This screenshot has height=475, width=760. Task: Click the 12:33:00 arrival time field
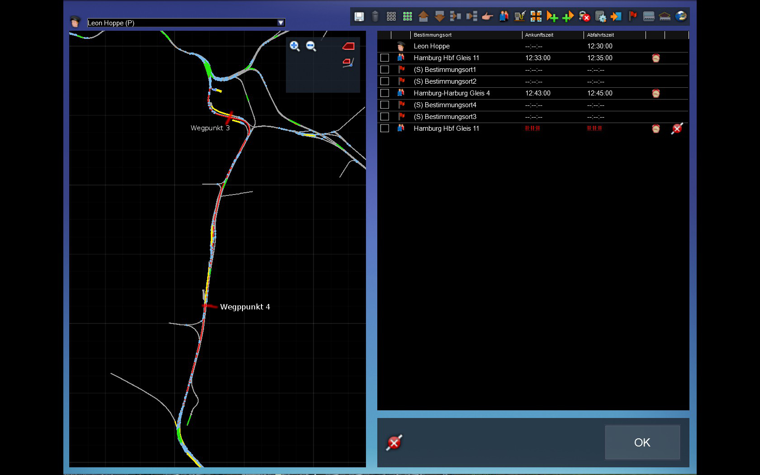(x=538, y=58)
